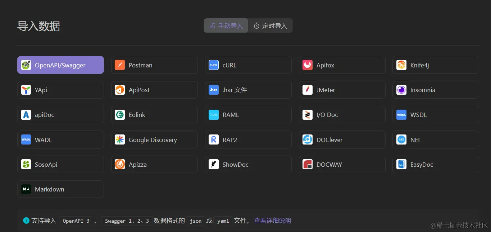Choose the WSDL icon
The width and height of the screenshot is (491, 232).
[x=401, y=115]
